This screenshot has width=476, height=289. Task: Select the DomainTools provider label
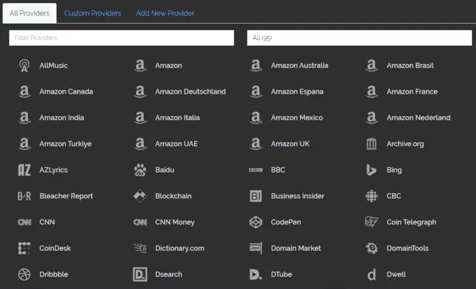[x=407, y=248]
